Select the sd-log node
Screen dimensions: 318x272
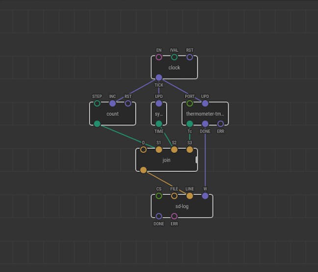coord(182,206)
